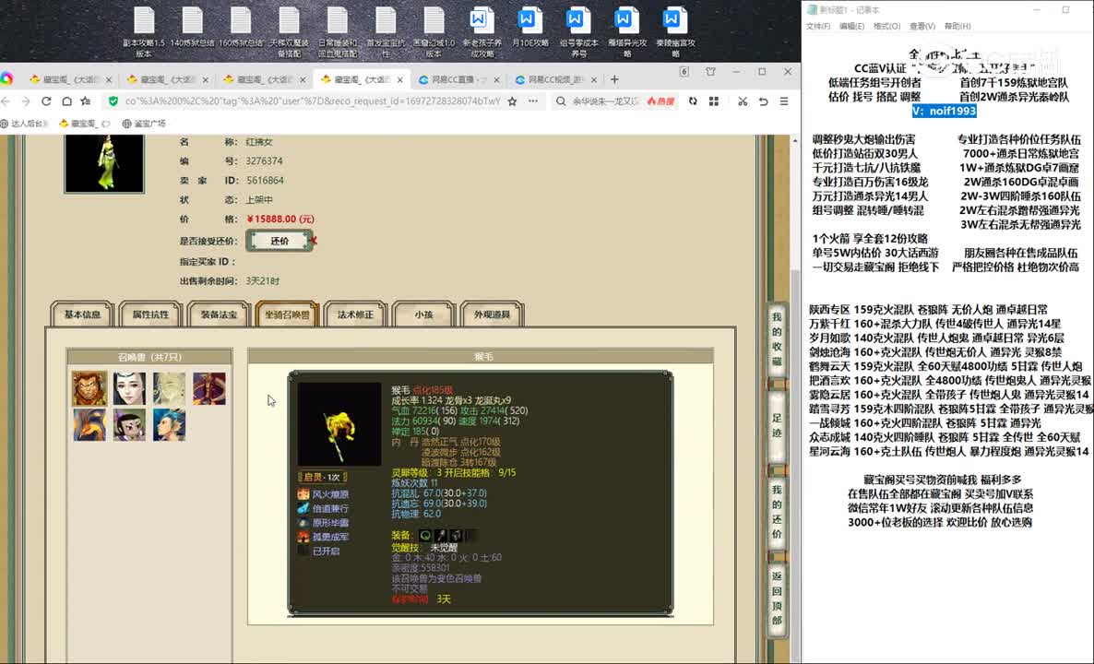
Task: Open the 装备法宝 tab
Action: click(220, 314)
